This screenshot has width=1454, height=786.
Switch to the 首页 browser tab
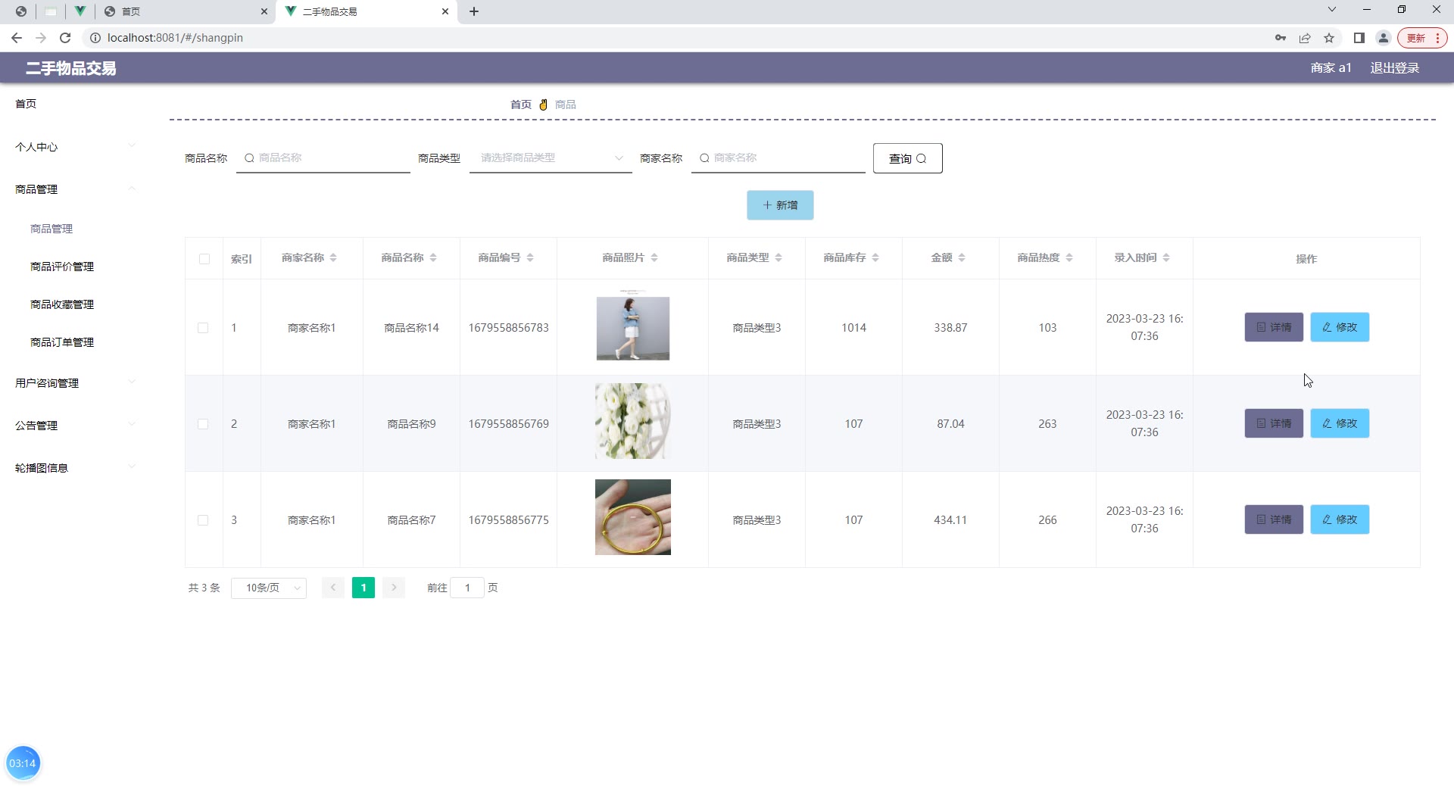[182, 11]
